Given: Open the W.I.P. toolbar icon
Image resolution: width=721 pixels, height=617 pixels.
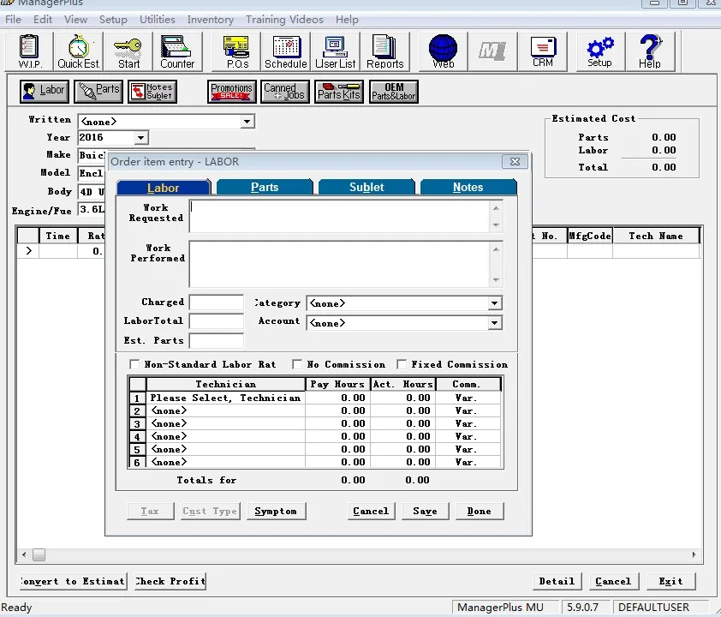Looking at the screenshot, I should point(29,51).
